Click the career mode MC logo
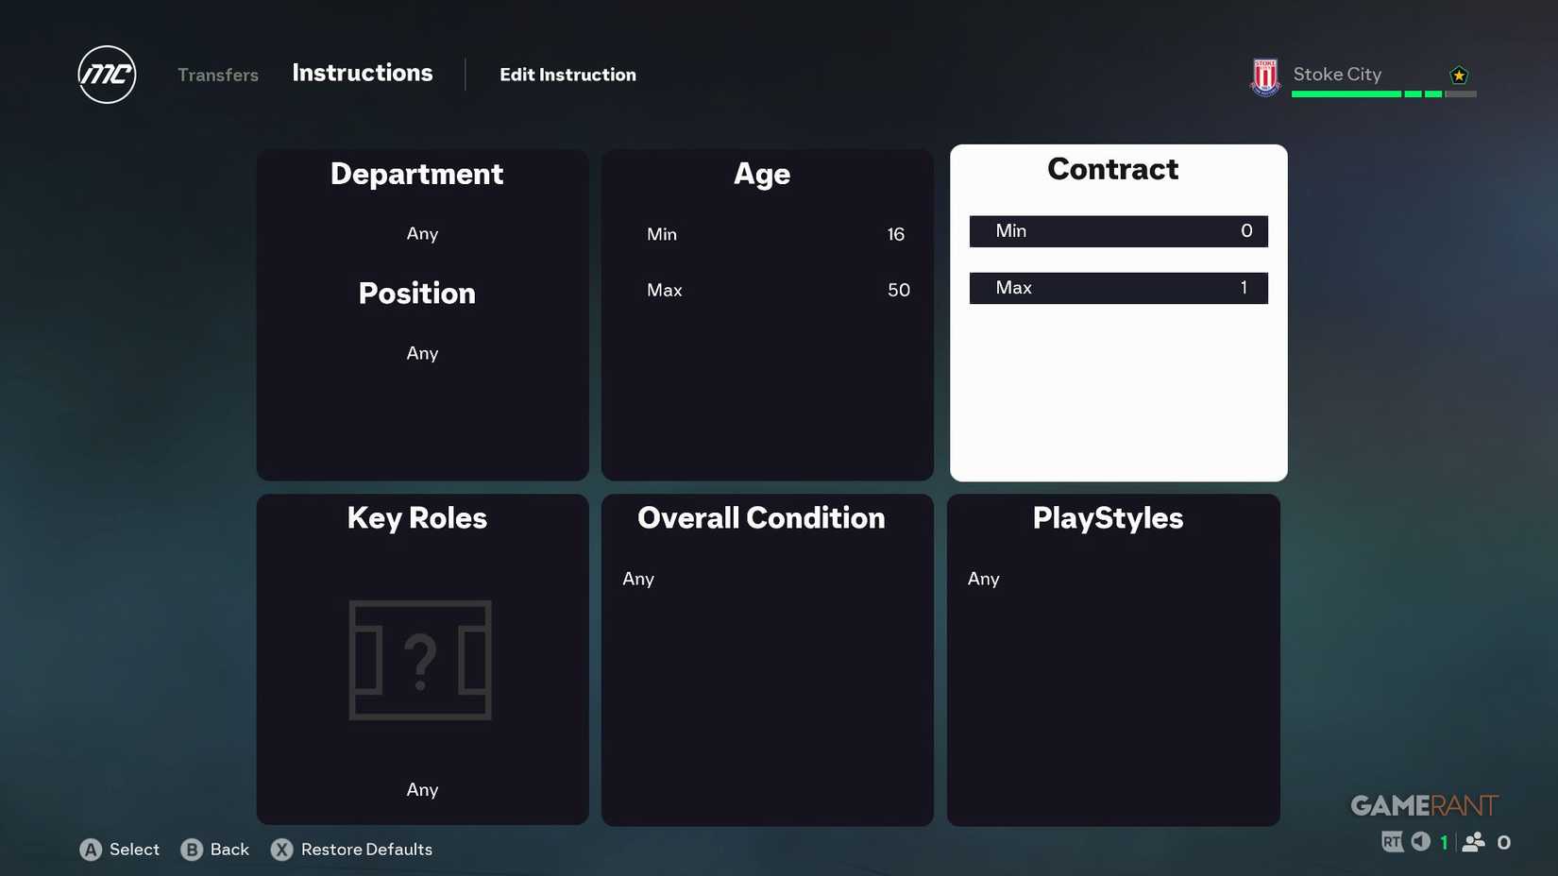This screenshot has height=876, width=1558. (x=106, y=75)
